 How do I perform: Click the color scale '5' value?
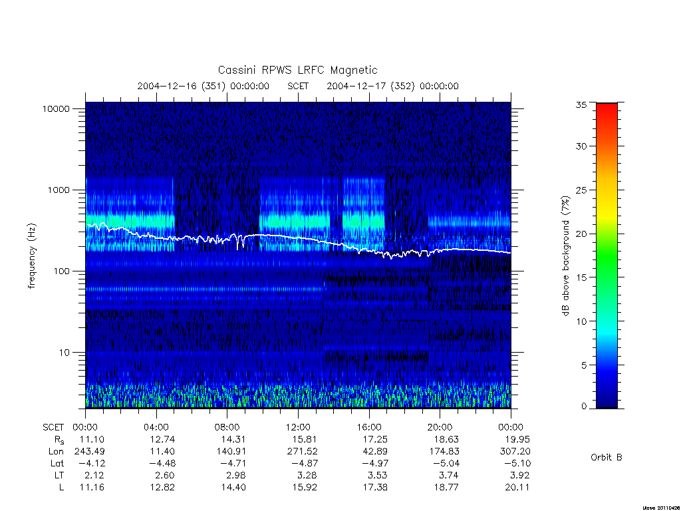coord(584,365)
